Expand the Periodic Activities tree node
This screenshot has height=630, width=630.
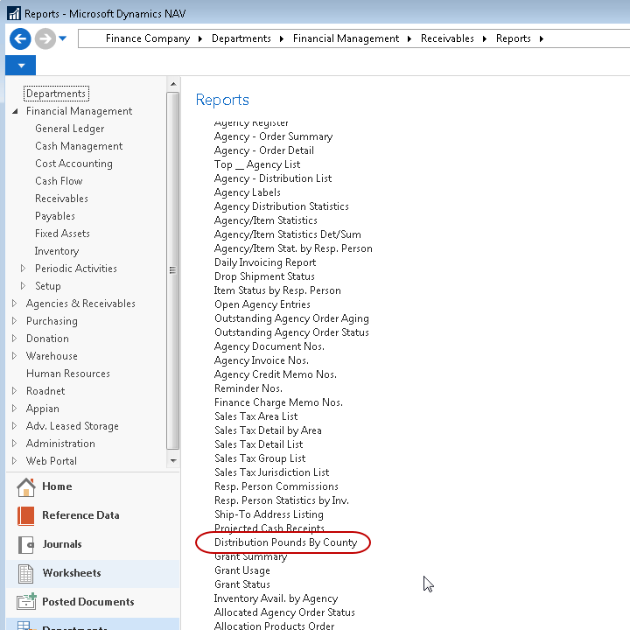point(24,269)
